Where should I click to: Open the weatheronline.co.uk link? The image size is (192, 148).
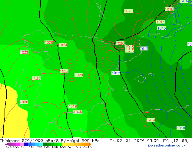(x=167, y=145)
